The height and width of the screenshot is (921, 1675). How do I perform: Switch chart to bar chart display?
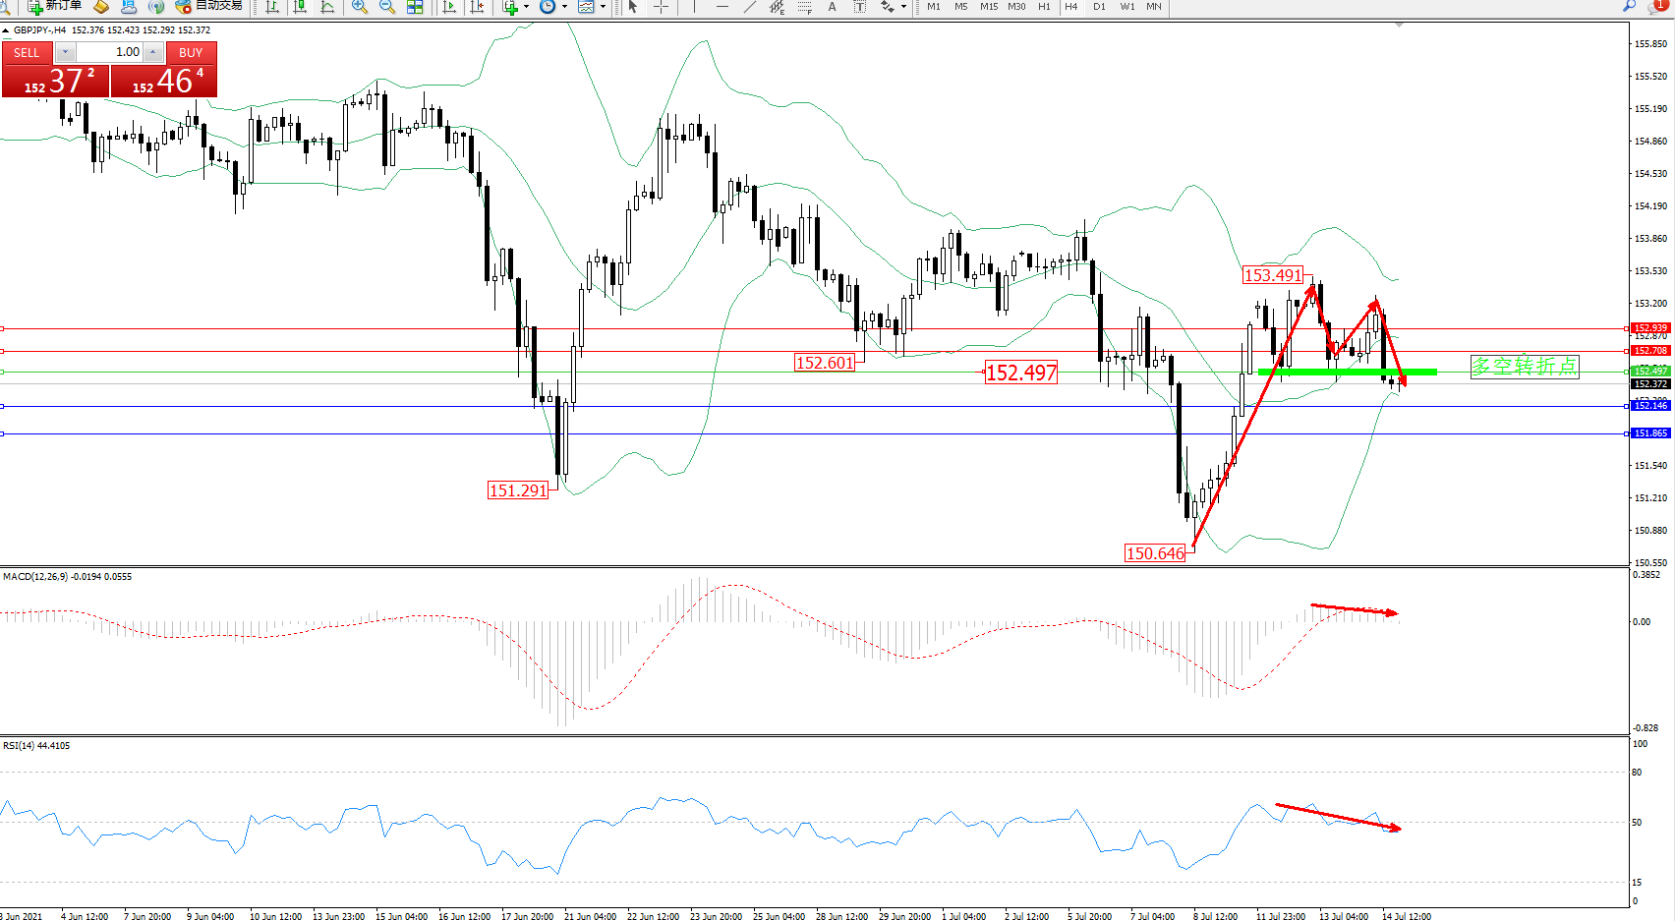coord(273,7)
